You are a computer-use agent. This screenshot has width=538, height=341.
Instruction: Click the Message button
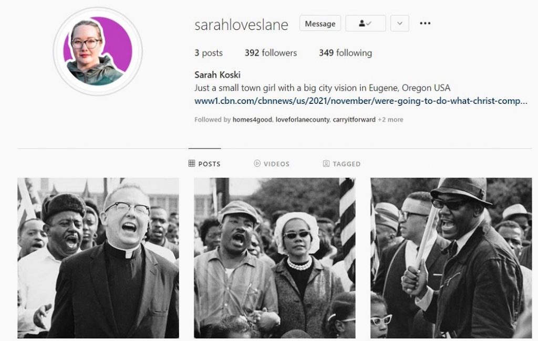click(320, 23)
